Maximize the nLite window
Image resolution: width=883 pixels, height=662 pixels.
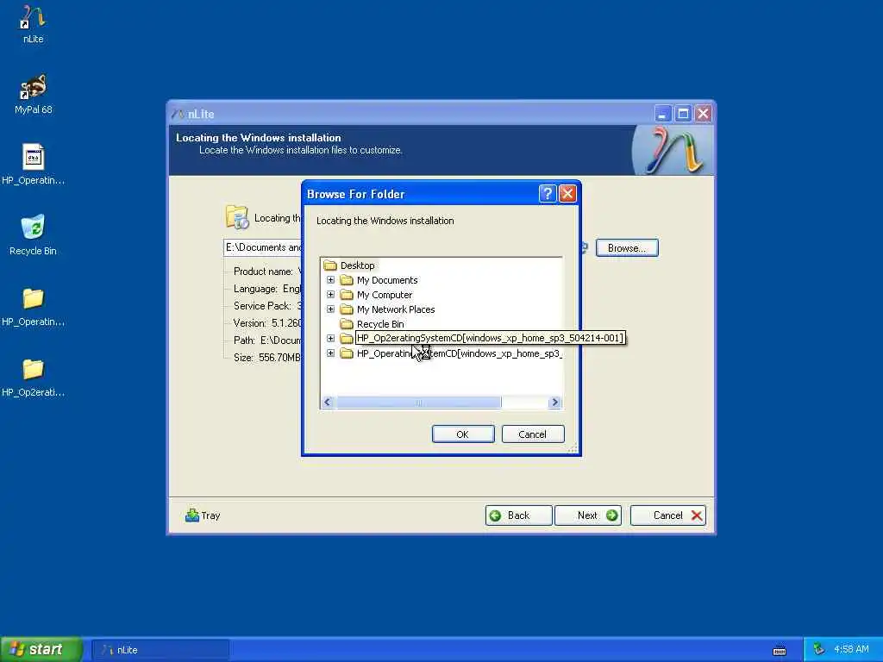point(683,114)
